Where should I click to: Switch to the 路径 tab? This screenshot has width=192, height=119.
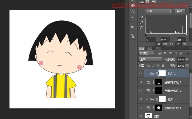158,49
